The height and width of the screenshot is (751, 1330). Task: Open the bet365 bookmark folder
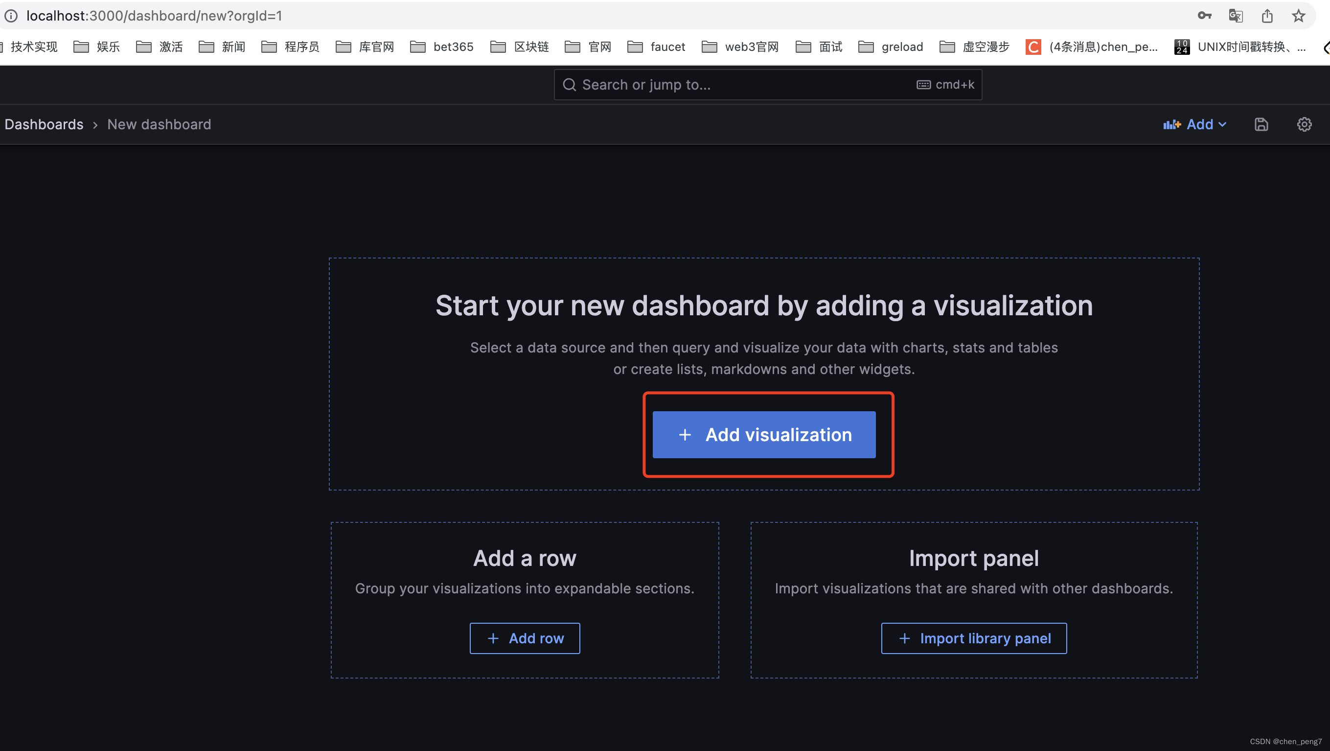(x=441, y=47)
